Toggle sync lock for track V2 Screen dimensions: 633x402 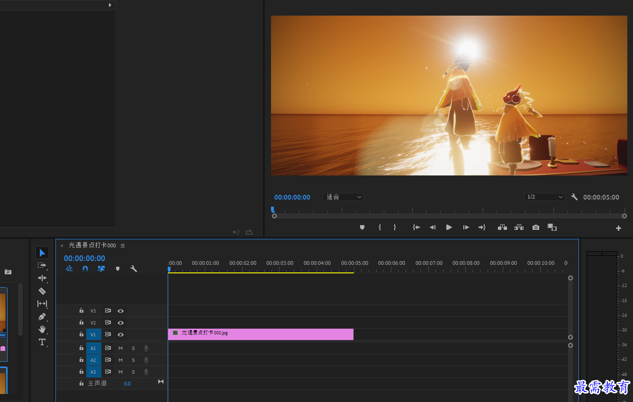(x=108, y=323)
